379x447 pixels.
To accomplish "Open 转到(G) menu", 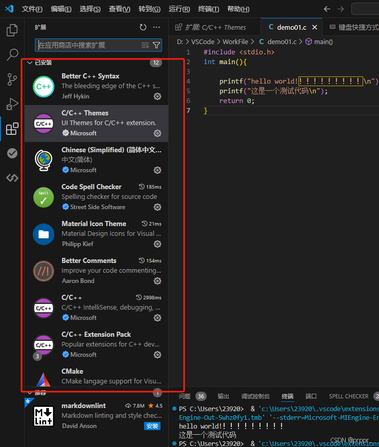I will point(149,9).
